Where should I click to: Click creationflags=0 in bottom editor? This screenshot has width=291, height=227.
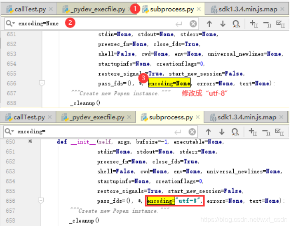point(179,181)
